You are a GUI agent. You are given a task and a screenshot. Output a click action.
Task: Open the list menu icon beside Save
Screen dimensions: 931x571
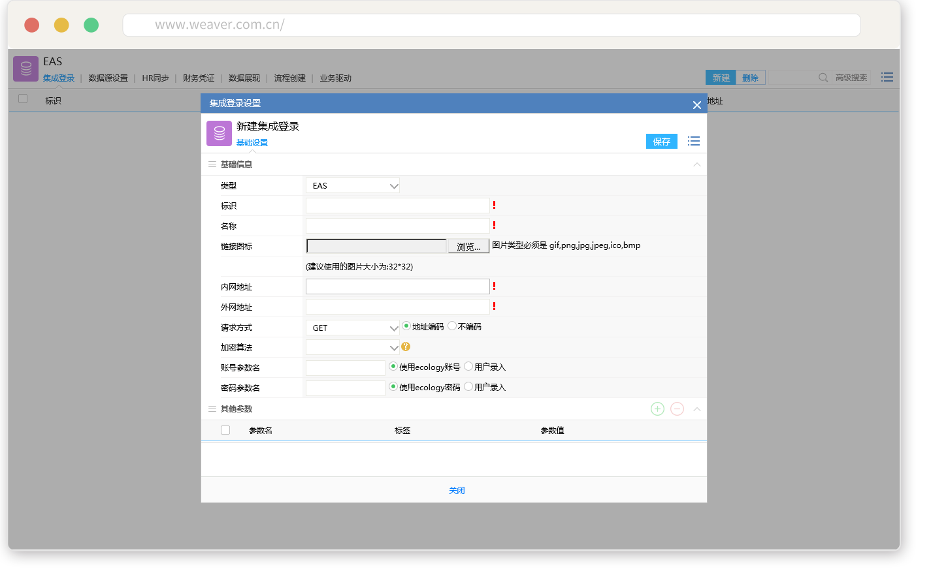click(x=694, y=142)
